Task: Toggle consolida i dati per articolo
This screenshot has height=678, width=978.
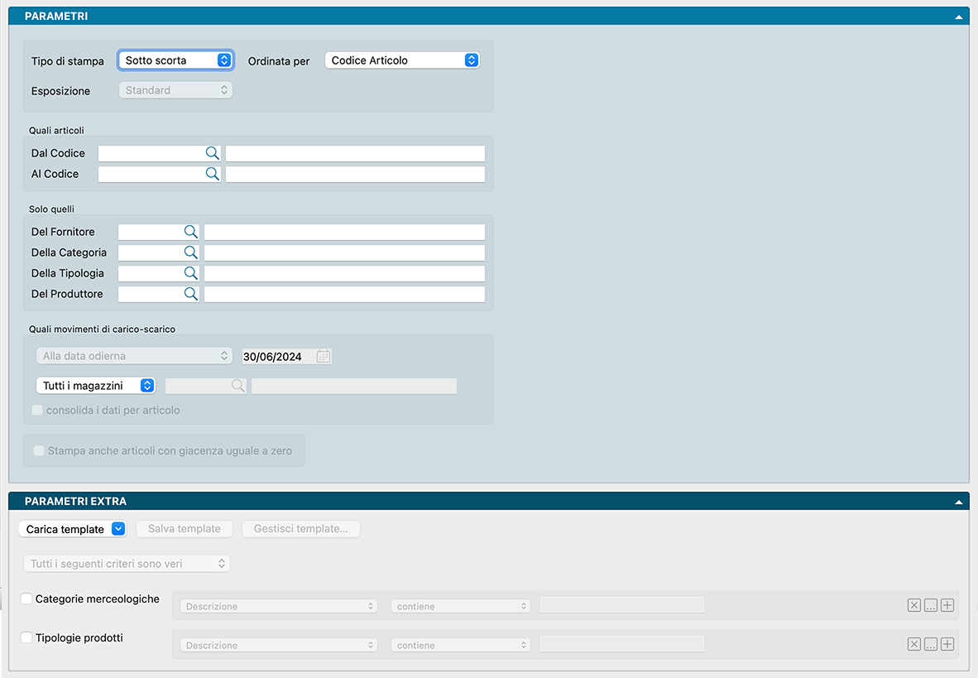Action: tap(37, 410)
